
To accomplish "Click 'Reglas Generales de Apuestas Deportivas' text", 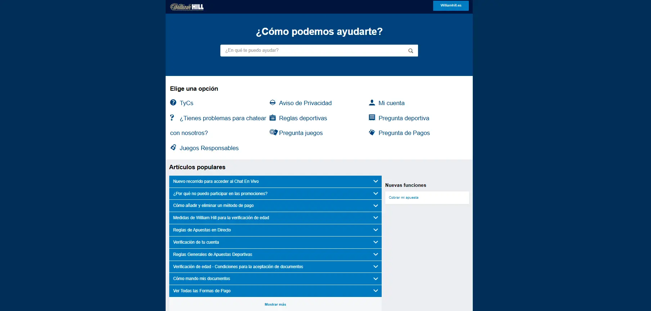I will pos(212,254).
